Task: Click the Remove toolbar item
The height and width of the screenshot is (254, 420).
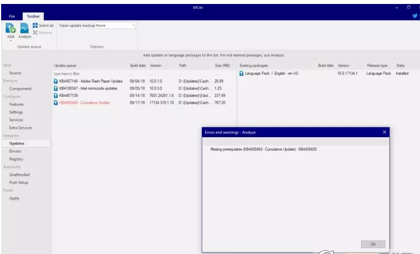Action: (x=43, y=33)
